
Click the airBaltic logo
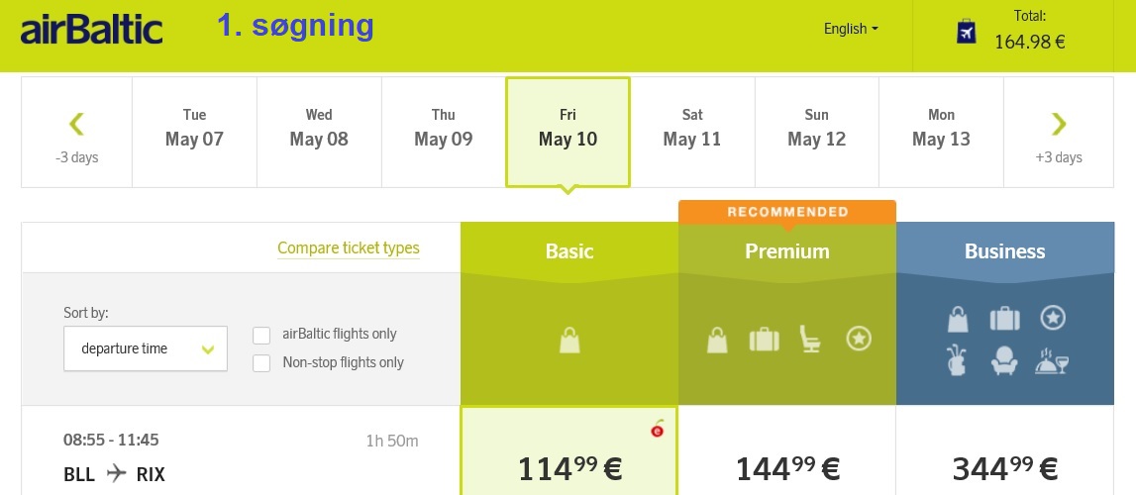coord(91,31)
